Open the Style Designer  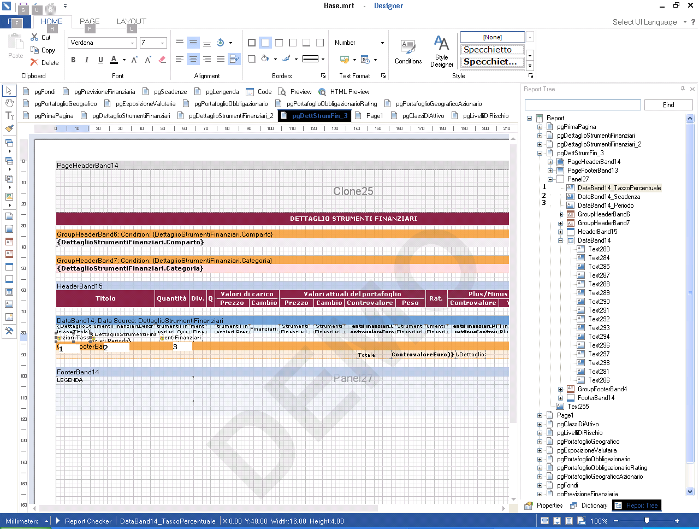point(441,52)
